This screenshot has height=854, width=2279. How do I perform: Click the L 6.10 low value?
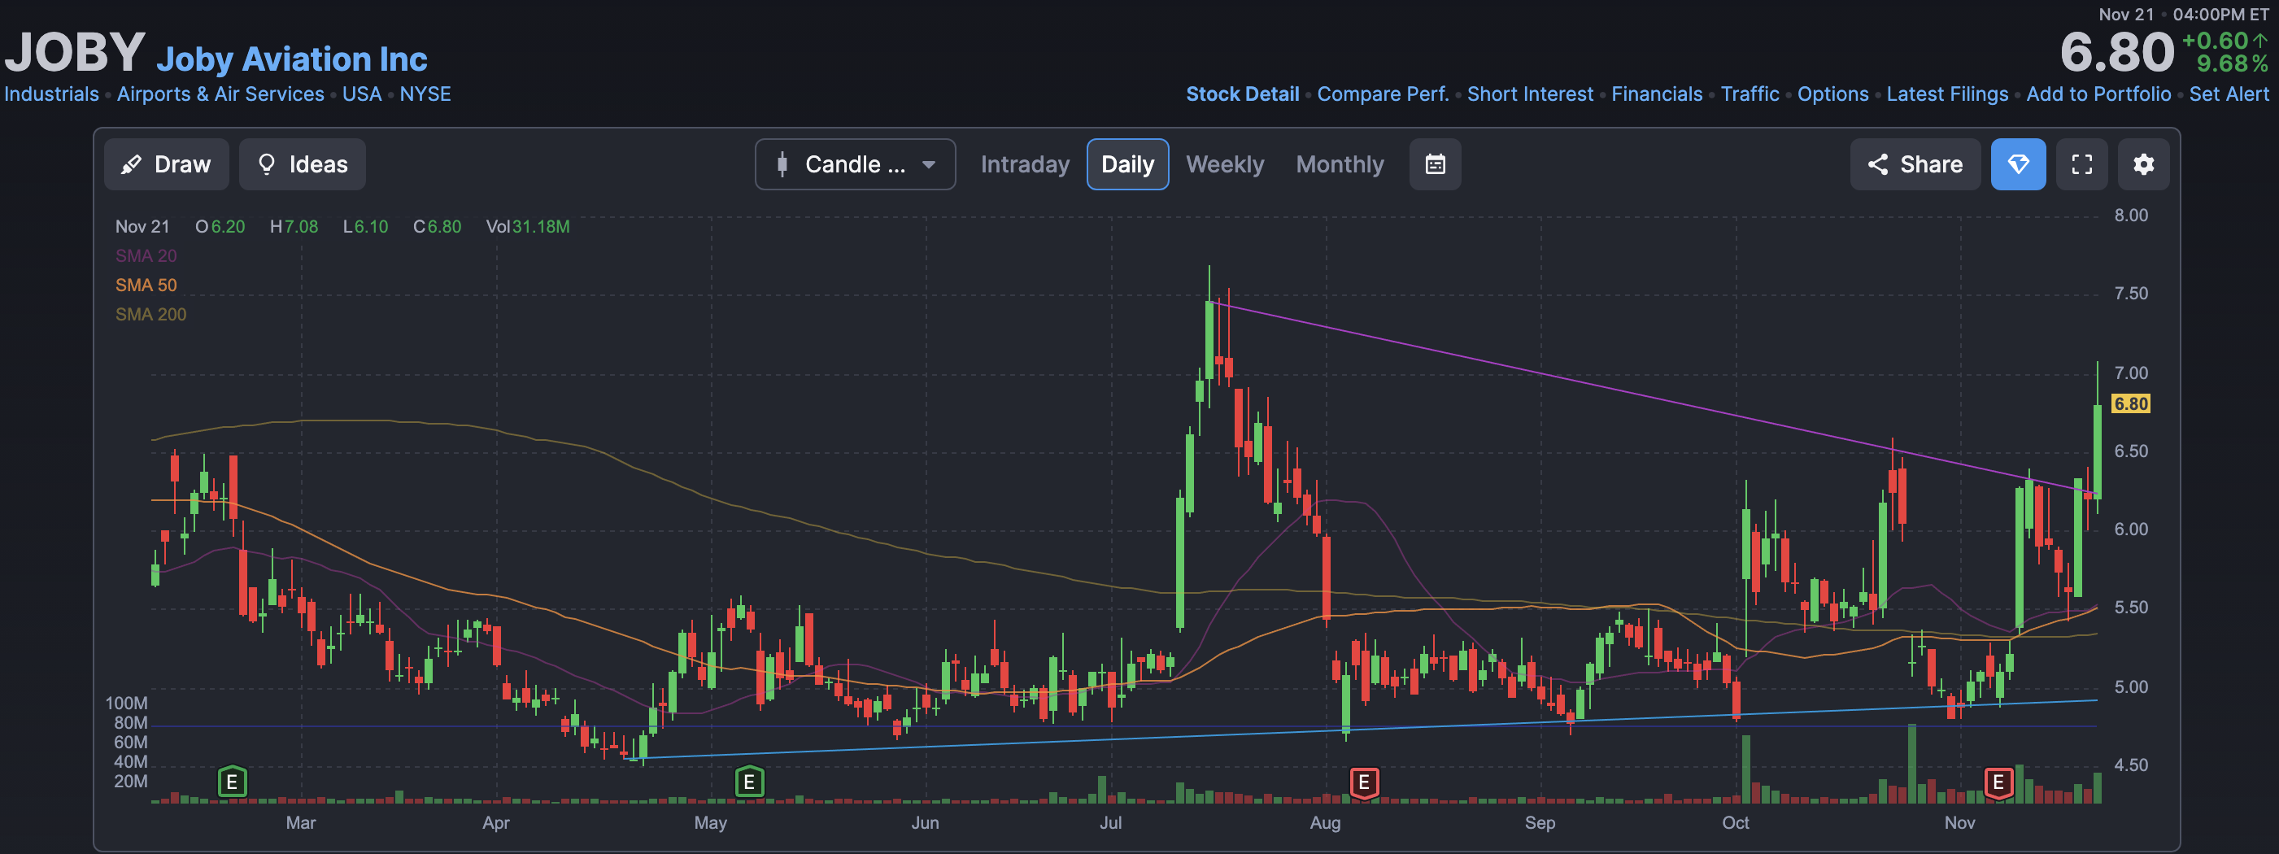click(365, 227)
